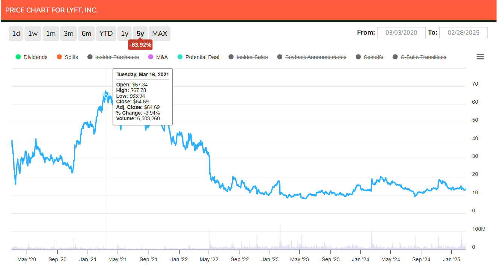Enable the Insider Sales series label
Image resolution: width=498 pixels, height=265 pixels.
coord(252,57)
